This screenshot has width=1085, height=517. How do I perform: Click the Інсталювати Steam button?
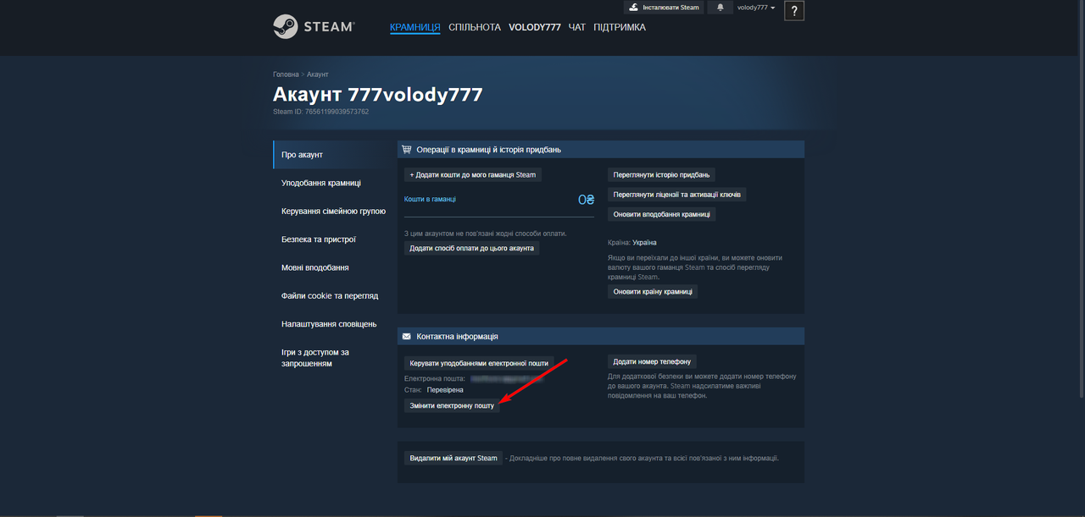coord(665,8)
